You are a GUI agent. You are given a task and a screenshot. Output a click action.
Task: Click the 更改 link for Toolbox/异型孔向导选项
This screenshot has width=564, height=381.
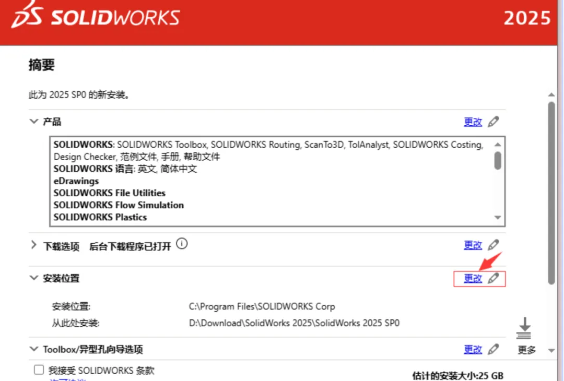(473, 349)
